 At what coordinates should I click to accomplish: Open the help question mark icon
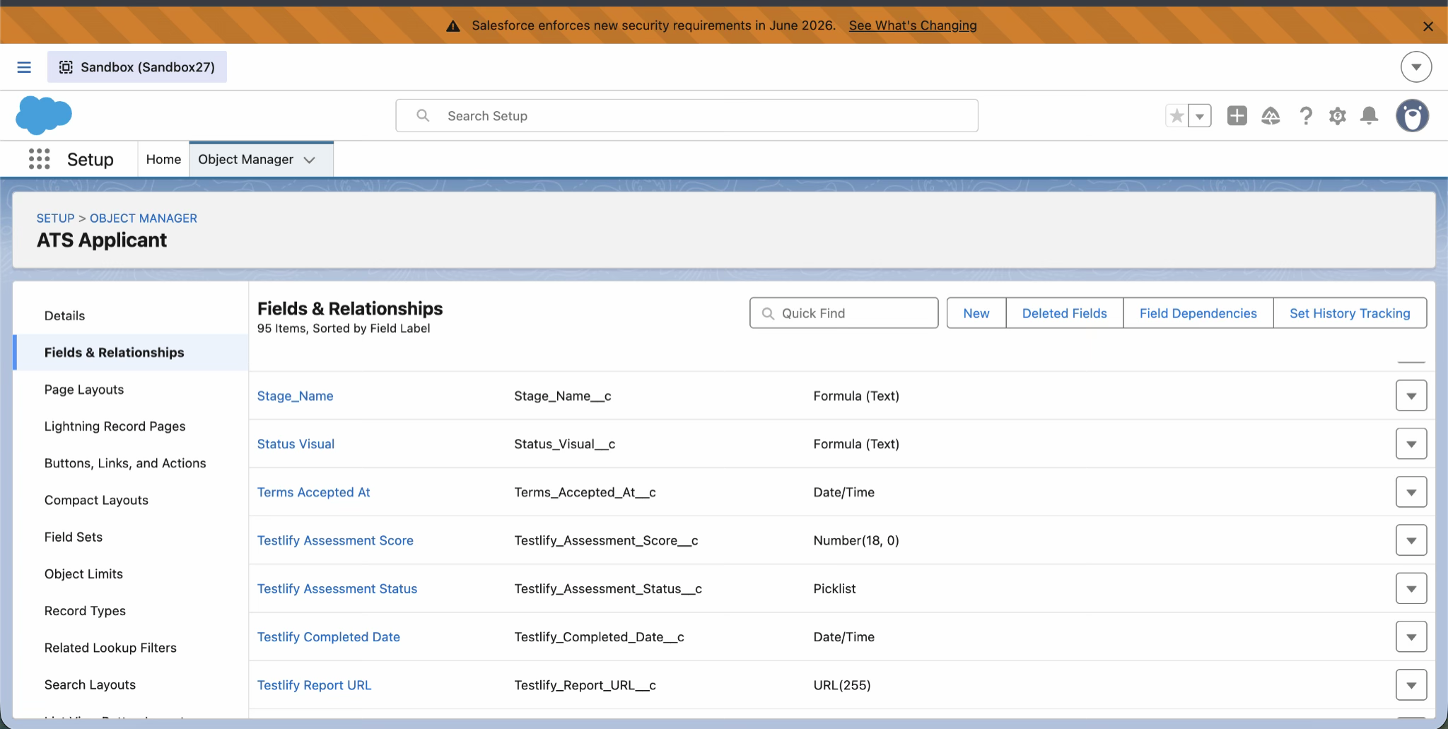tap(1306, 115)
